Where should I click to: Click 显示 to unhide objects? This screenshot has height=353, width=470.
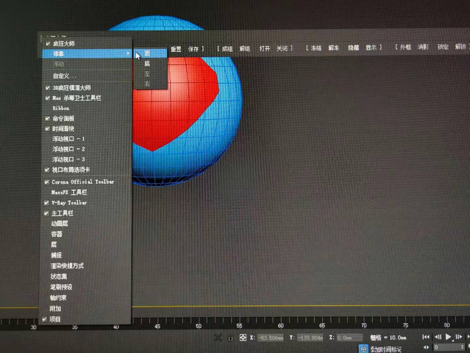coord(371,47)
